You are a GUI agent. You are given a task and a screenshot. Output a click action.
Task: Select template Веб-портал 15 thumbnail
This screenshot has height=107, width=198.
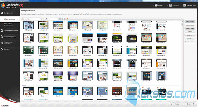[x=87, y=38]
